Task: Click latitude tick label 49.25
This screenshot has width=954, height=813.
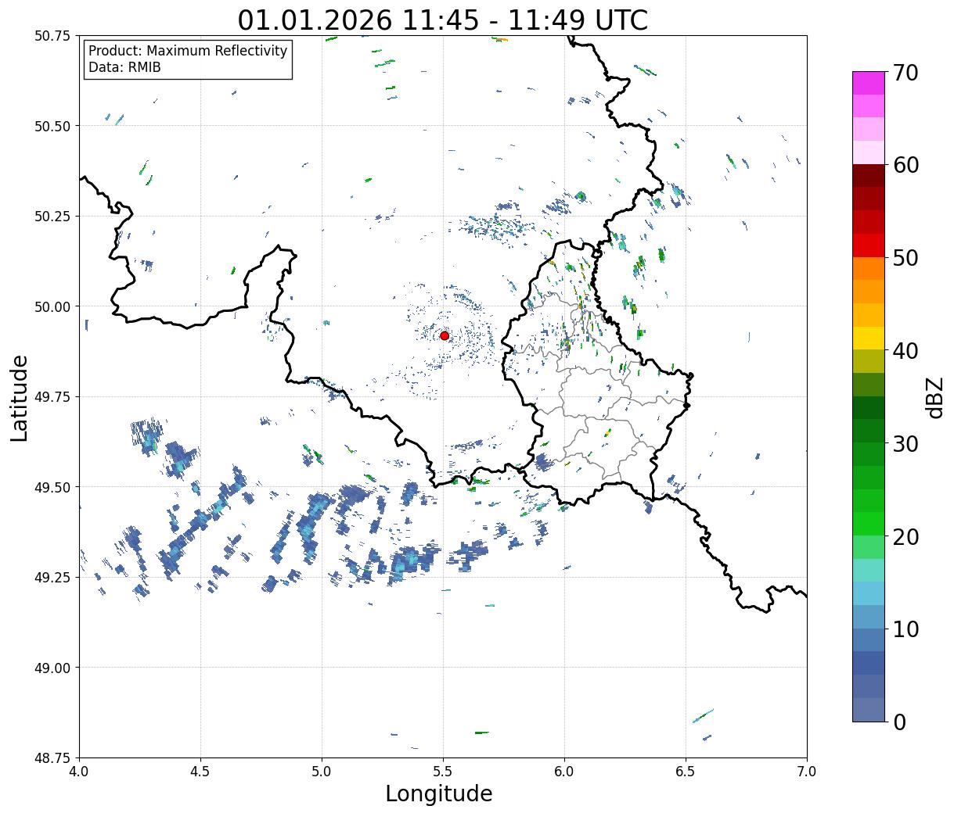Action: [52, 578]
